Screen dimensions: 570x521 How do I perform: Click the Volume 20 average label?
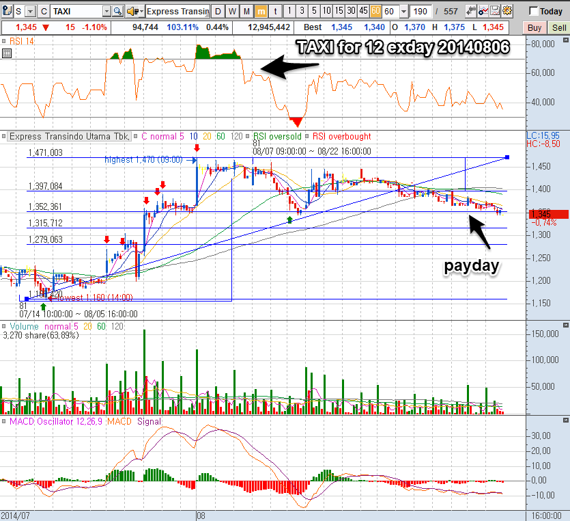87,326
